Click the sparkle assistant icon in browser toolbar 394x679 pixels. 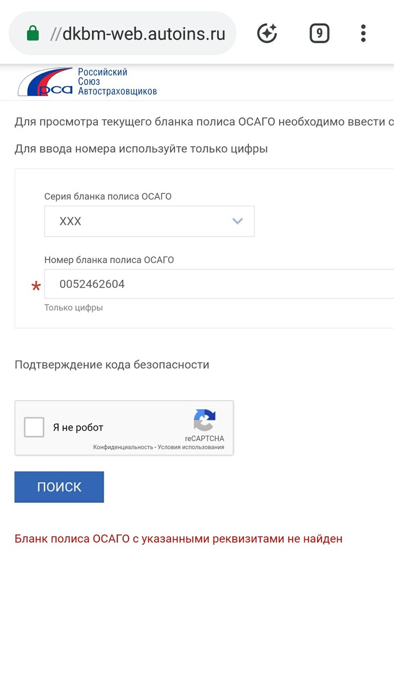coord(267,34)
